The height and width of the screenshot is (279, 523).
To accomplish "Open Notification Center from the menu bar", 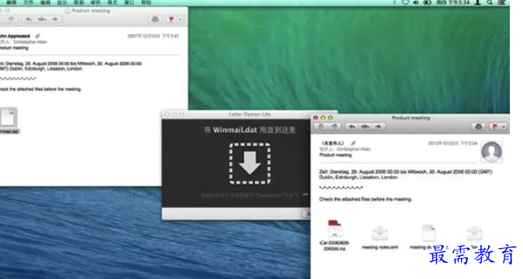I will [x=501, y=2].
